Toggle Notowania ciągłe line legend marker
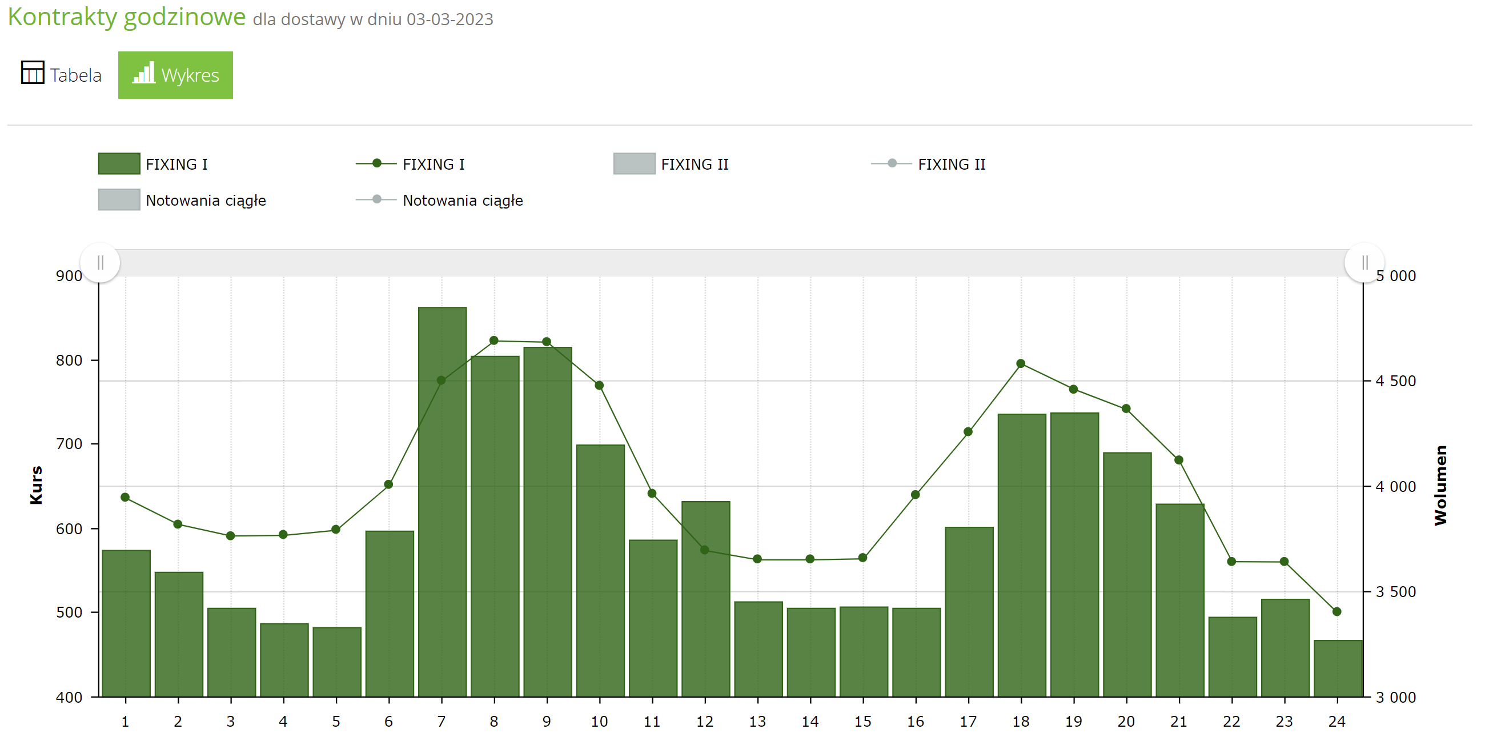1497x753 pixels. coord(376,200)
